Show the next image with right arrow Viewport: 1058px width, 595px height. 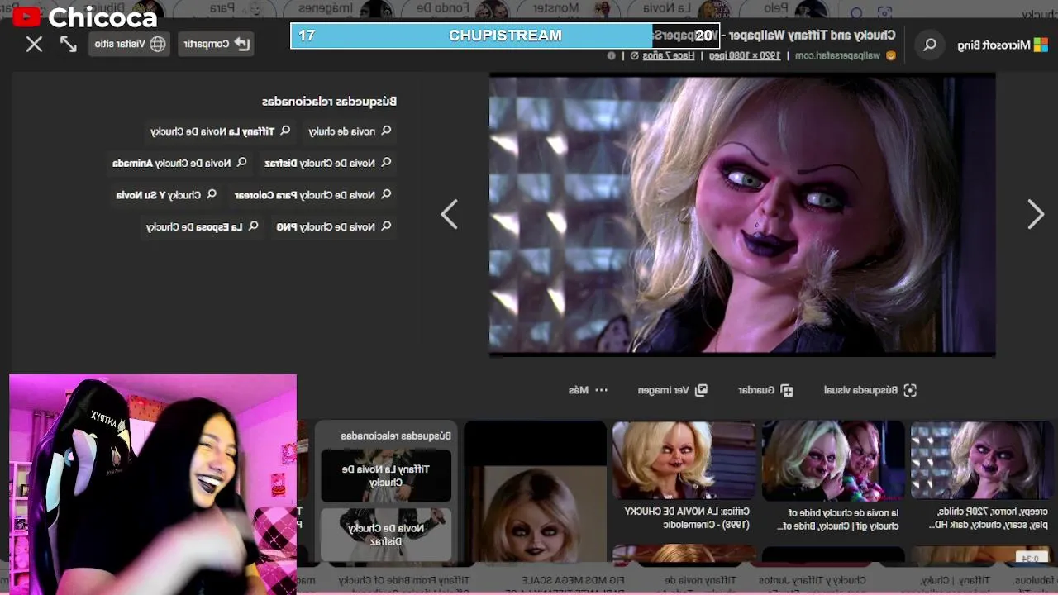(1036, 215)
